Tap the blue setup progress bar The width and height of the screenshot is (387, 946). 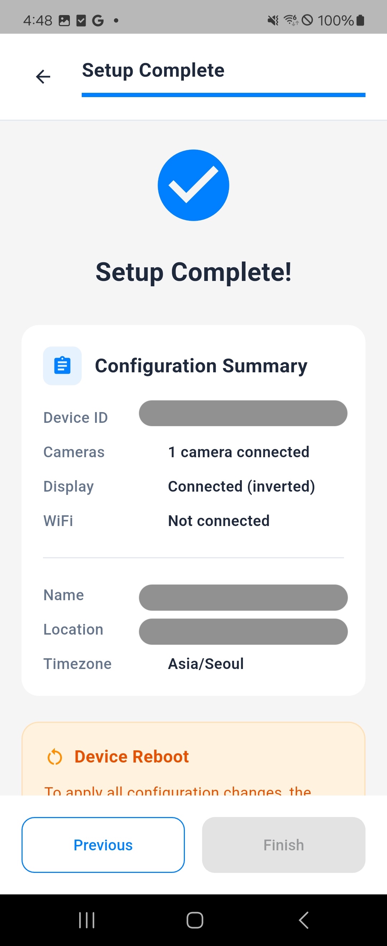click(223, 95)
